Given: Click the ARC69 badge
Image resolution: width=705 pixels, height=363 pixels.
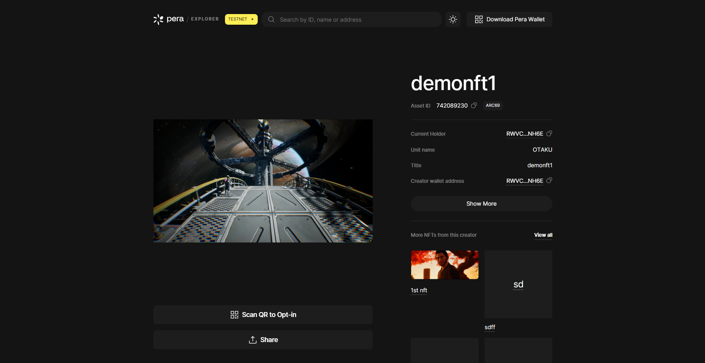Looking at the screenshot, I should click(493, 105).
